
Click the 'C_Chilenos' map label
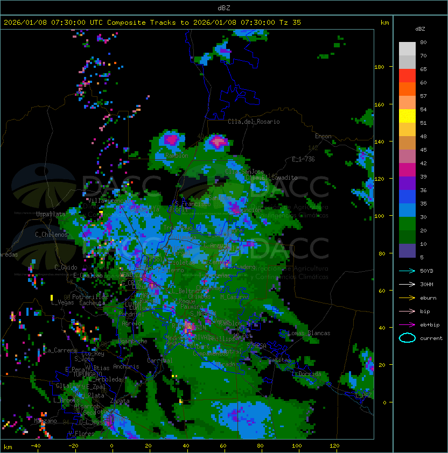51,235
